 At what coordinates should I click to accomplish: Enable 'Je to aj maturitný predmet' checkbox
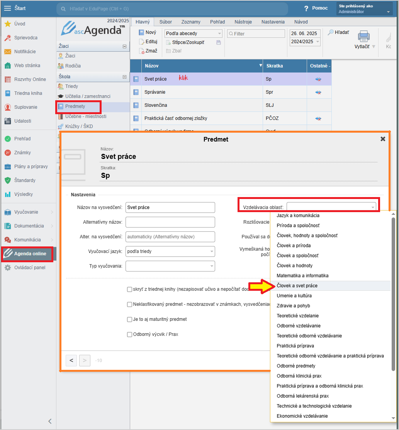(130, 319)
